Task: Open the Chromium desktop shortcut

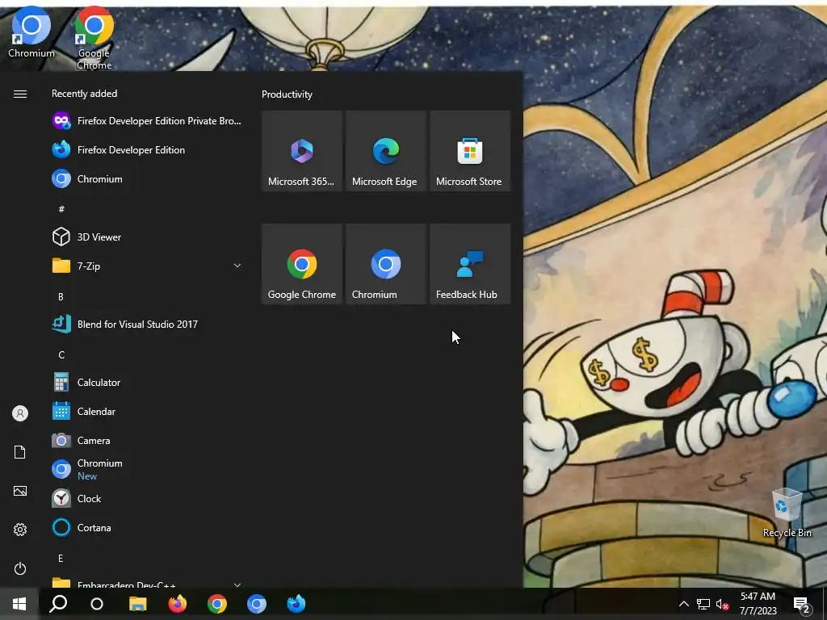Action: point(31,32)
